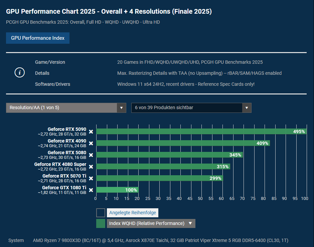314x247 pixels.
Task: Click the Geforce RTX 5090 label
Action: (67, 129)
